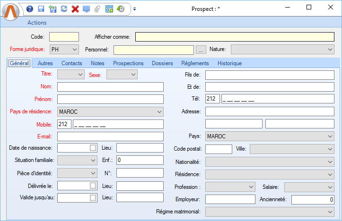Open the Date de naissance calendar picker

click(93, 148)
